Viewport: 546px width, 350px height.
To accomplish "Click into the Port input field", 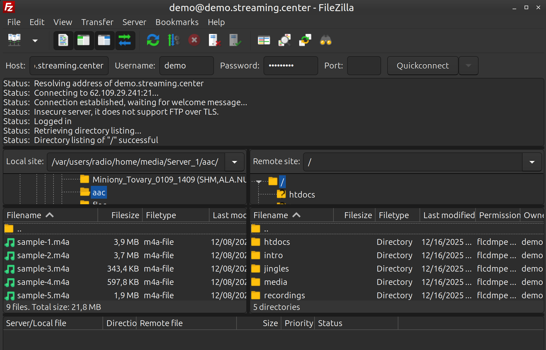I will 364,66.
